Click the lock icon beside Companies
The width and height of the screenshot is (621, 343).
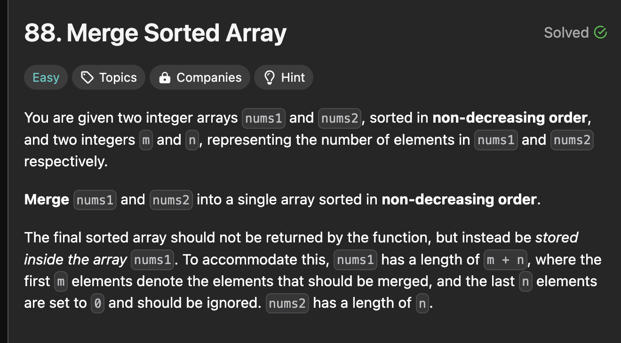pos(165,78)
